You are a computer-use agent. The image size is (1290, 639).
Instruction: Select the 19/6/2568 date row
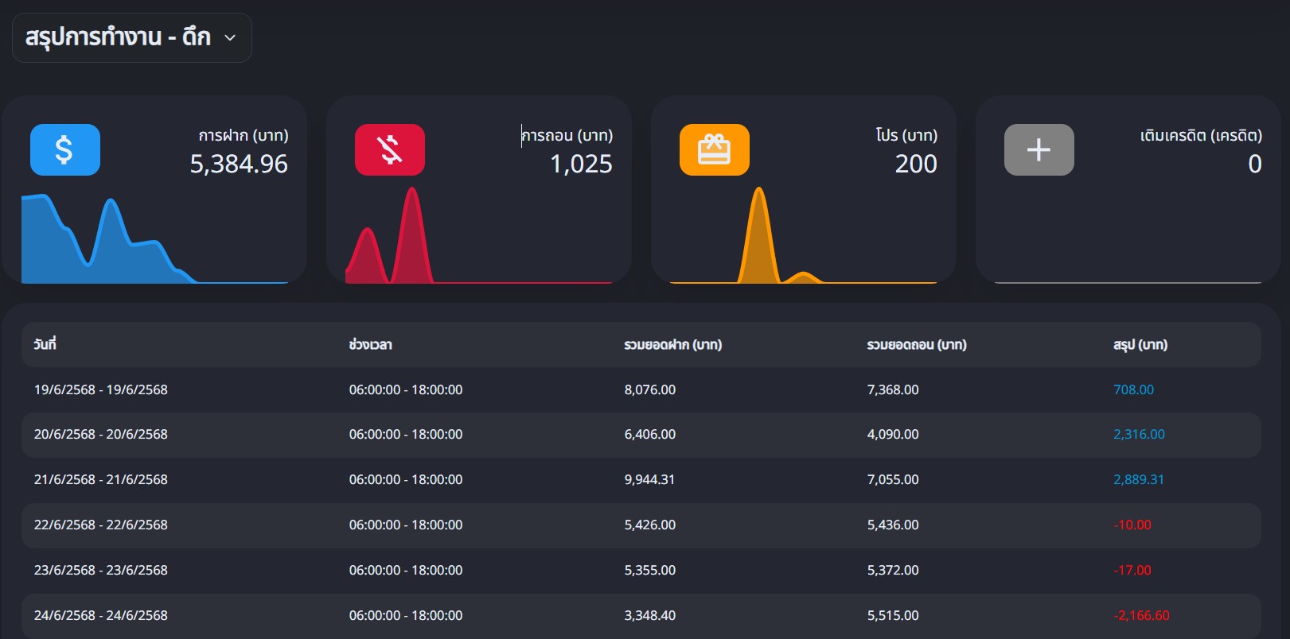tap(100, 389)
